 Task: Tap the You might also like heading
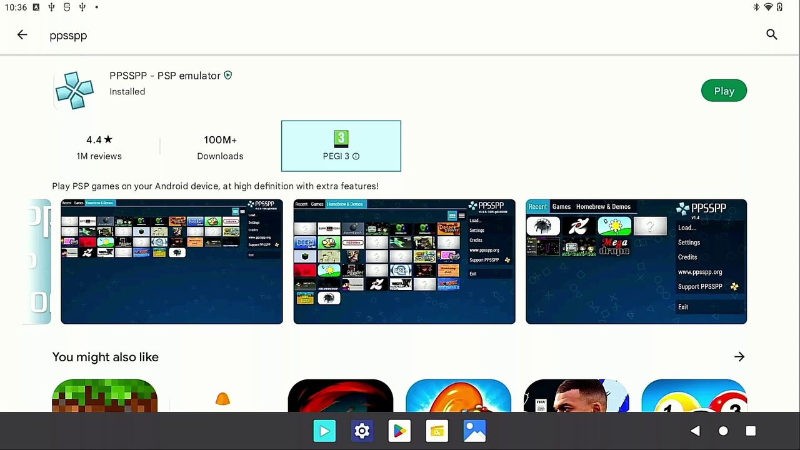(x=106, y=357)
